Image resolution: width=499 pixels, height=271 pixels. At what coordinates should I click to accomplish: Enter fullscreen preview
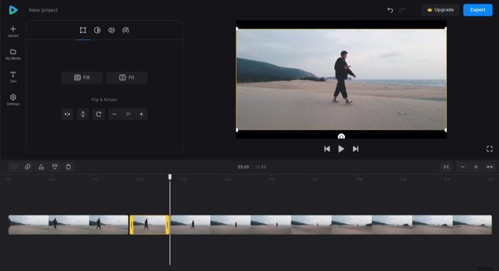click(490, 149)
